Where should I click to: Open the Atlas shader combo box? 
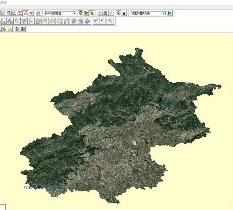61,13
